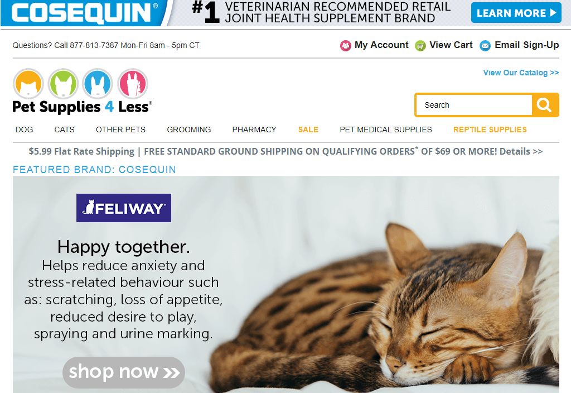The height and width of the screenshot is (393, 571).
Task: Click the magnifying glass search icon
Action: (x=544, y=105)
